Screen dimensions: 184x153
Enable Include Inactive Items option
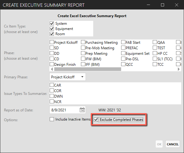(x=52, y=119)
